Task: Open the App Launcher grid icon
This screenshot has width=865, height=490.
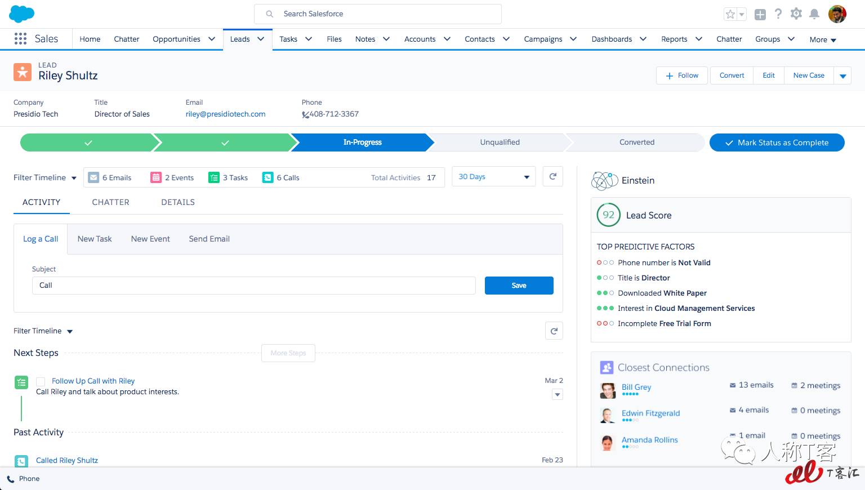Action: tap(20, 39)
